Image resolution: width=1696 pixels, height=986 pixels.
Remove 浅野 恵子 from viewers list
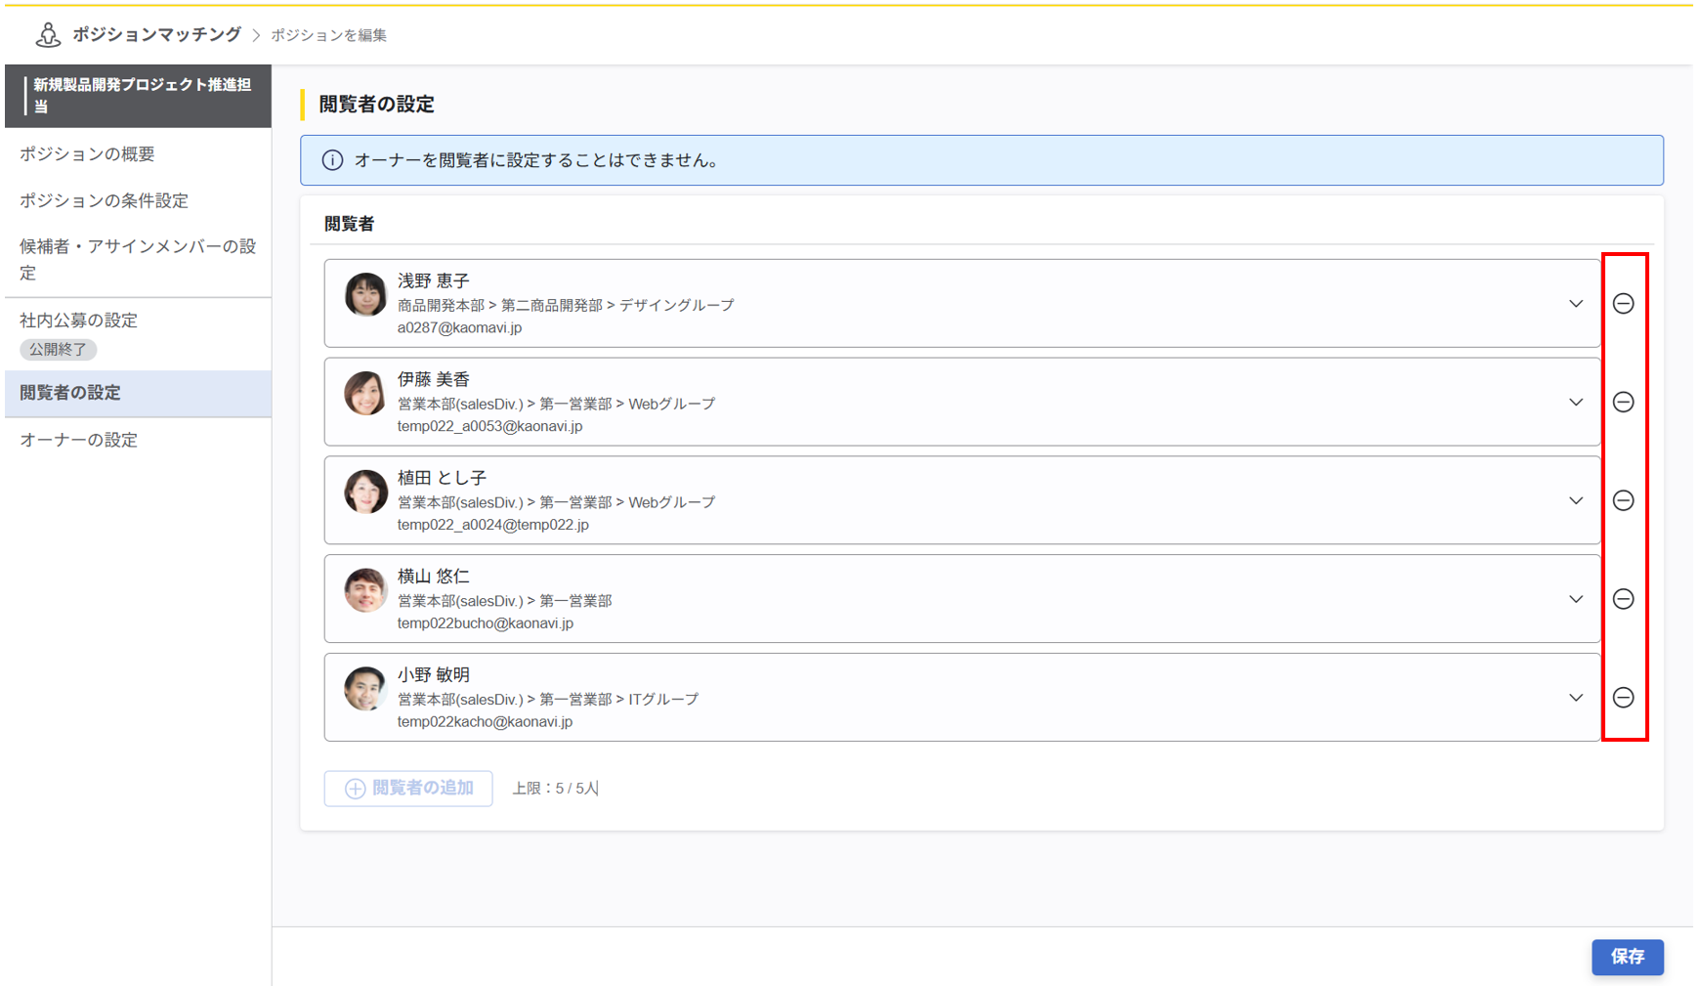point(1623,304)
